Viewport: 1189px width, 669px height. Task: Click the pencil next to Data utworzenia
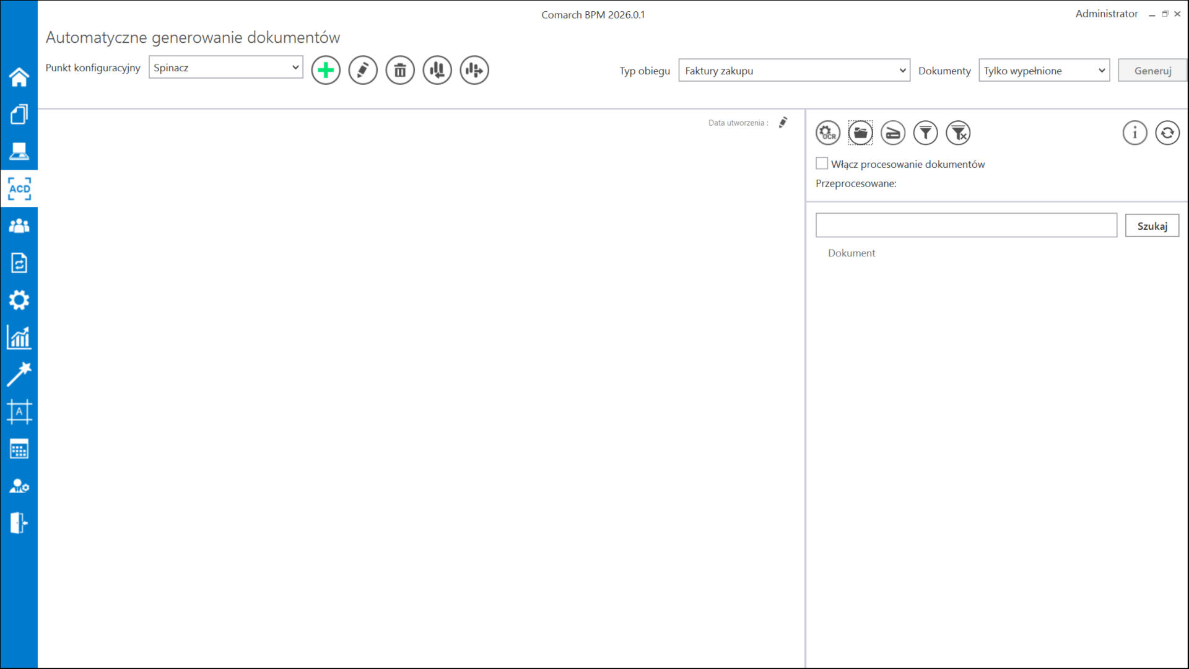pos(783,123)
